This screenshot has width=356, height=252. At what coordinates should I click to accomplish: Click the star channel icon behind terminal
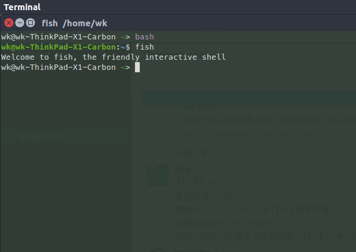coord(148,70)
